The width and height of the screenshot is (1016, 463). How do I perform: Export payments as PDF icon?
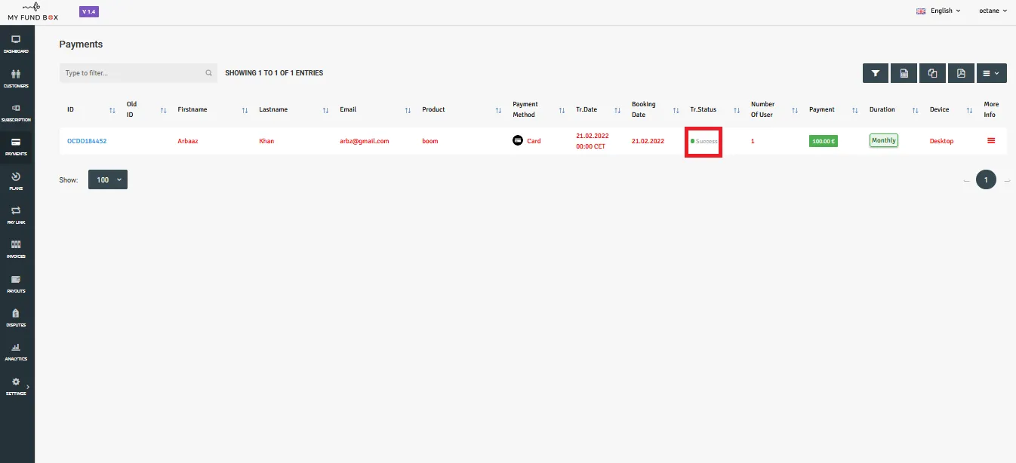tap(961, 73)
